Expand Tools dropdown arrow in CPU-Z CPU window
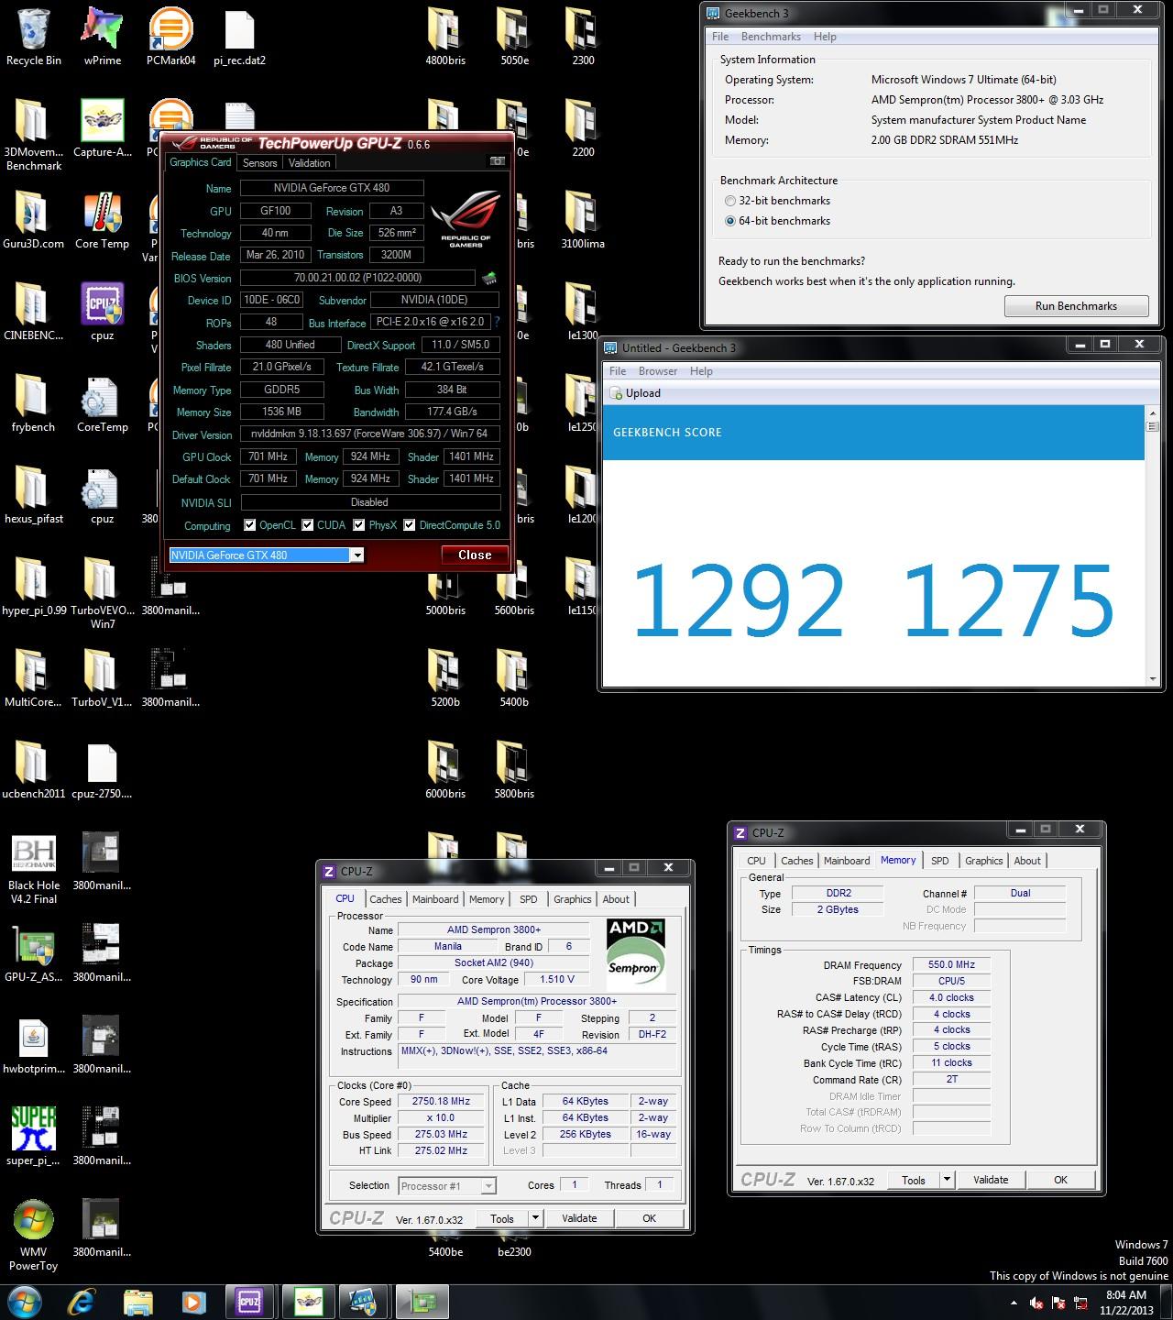The width and height of the screenshot is (1173, 1320). (x=536, y=1218)
